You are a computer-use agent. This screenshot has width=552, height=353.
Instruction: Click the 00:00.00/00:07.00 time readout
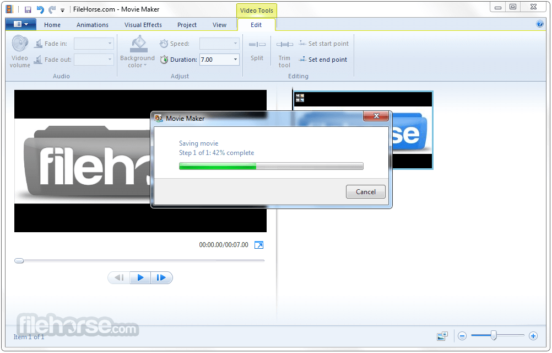(x=224, y=245)
